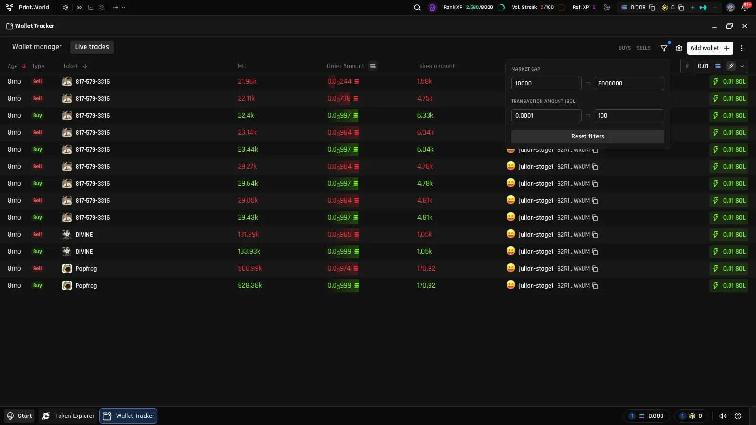Open the three-dot more options menu
756x425 pixels.
click(742, 48)
